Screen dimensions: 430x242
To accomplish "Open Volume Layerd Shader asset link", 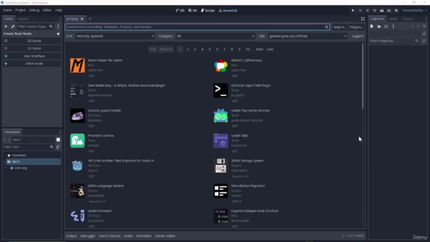I will coord(105,110).
